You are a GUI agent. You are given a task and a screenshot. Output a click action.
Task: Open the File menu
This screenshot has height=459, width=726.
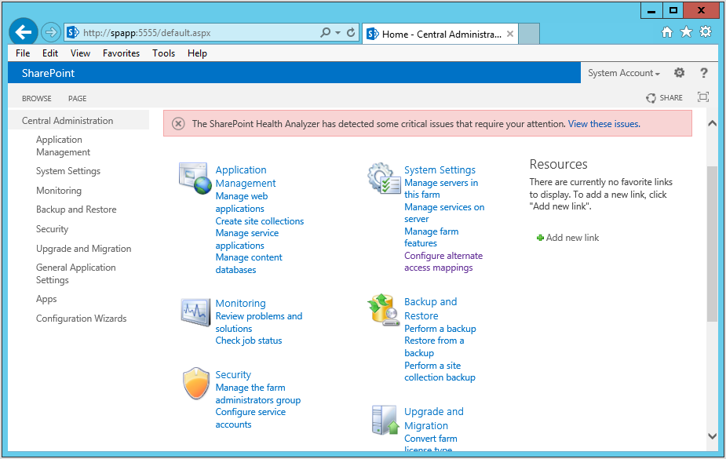coord(23,53)
